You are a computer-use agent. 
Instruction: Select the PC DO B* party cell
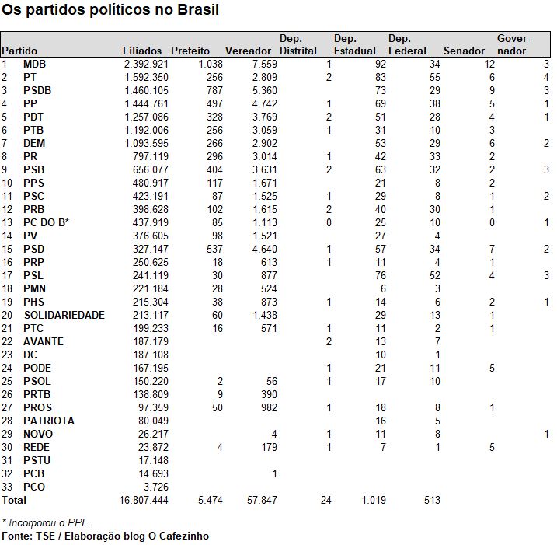pyautogui.click(x=47, y=222)
